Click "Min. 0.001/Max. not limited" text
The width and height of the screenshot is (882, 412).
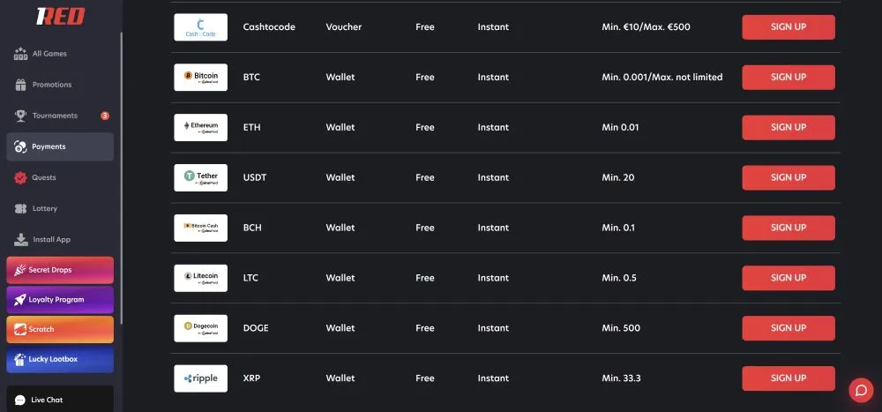pos(662,77)
